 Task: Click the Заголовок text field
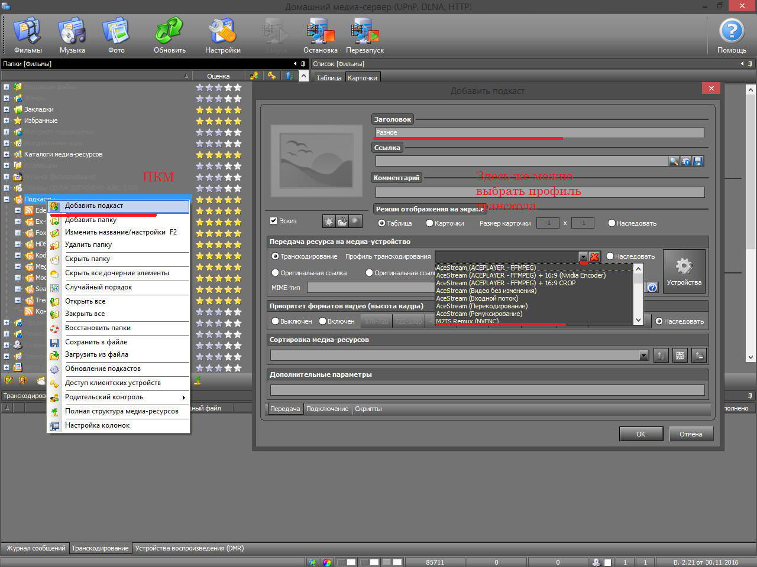point(539,133)
